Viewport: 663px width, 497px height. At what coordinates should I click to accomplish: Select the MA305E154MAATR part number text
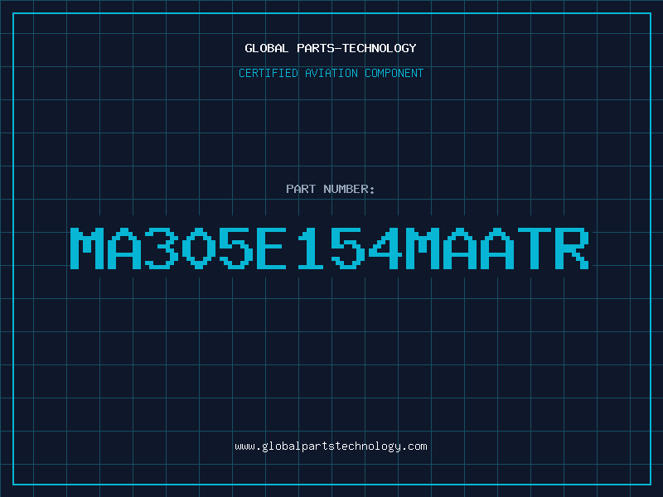(329, 248)
